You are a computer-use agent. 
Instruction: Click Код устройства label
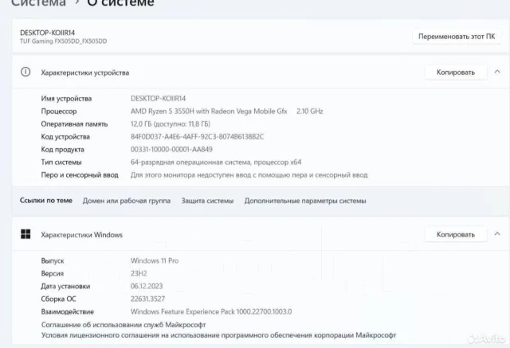click(65, 137)
